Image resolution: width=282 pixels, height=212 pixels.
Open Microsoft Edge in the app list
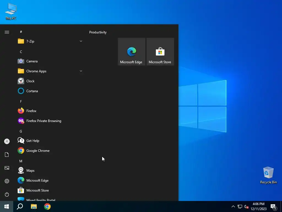point(50,181)
